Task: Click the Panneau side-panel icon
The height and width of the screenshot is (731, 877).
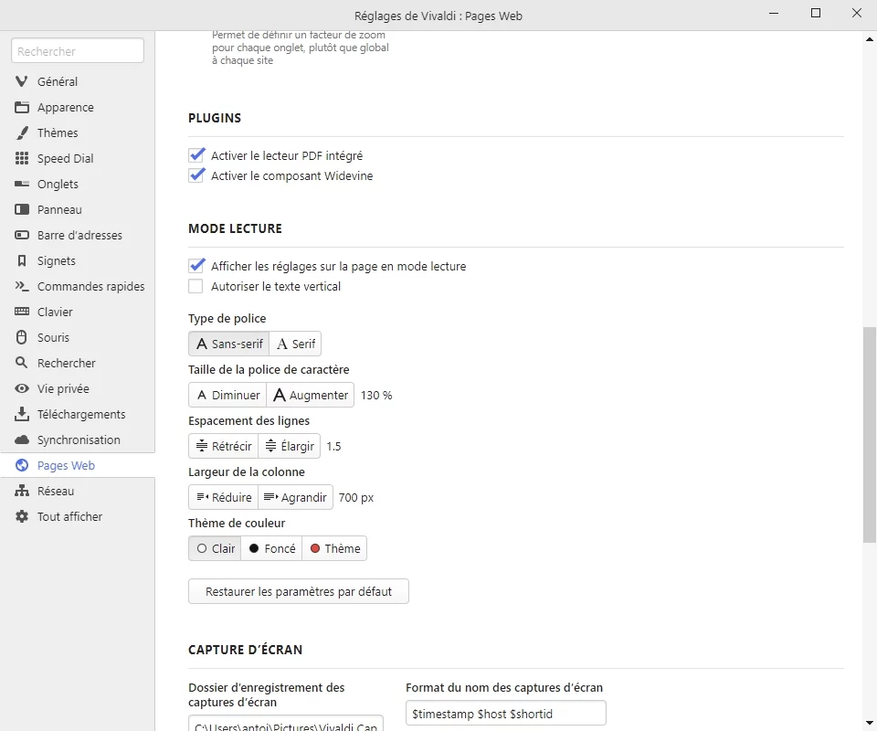Action: (22, 210)
